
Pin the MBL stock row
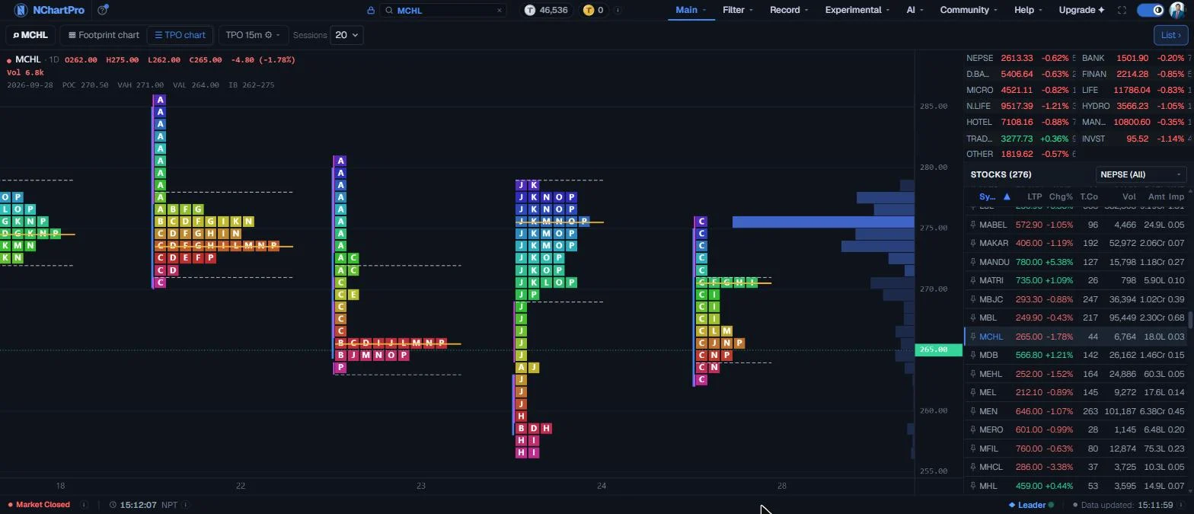[x=972, y=318]
